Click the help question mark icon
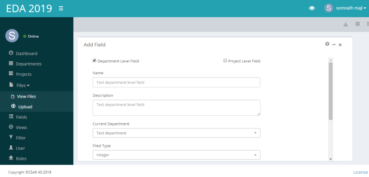Viewport: 369px width, 177px height. coord(327,44)
